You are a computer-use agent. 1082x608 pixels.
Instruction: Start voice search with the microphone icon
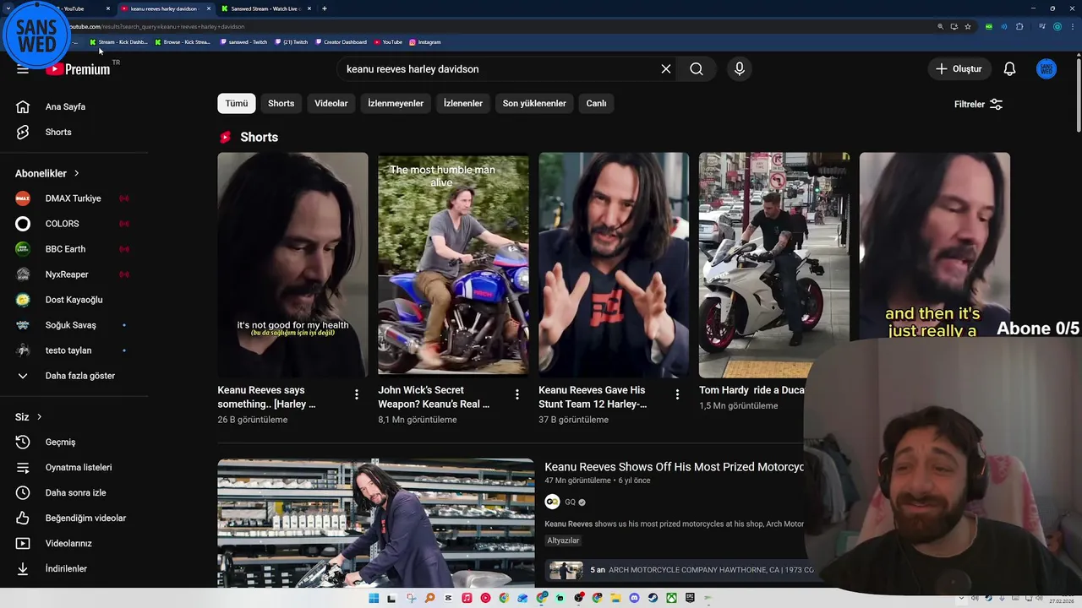[x=740, y=69]
